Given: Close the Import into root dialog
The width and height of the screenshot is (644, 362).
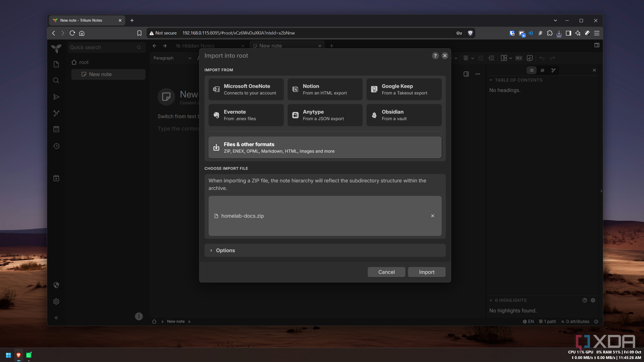Looking at the screenshot, I should 445,56.
